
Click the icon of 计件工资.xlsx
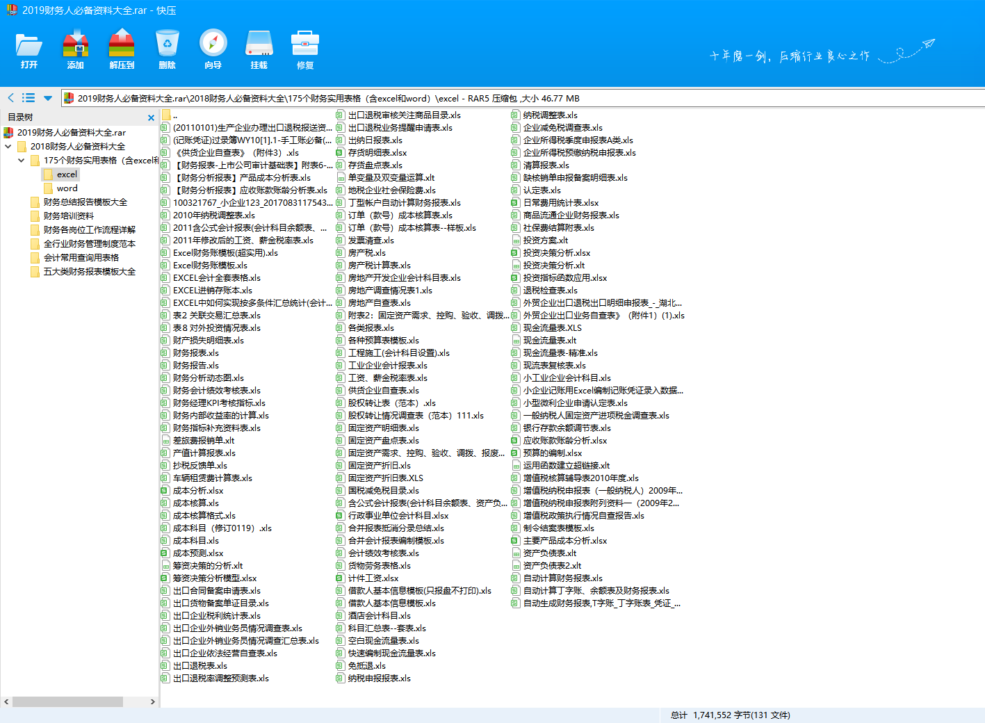(341, 578)
